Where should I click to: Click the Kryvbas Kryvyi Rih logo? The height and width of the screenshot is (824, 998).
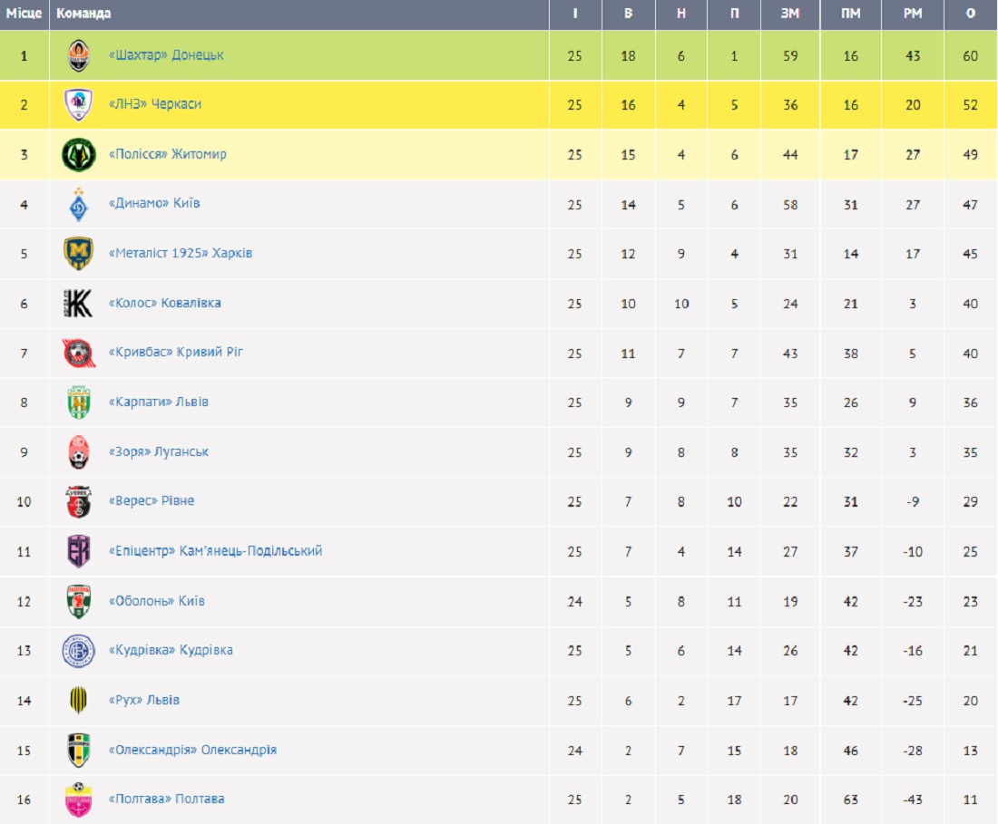pos(79,353)
